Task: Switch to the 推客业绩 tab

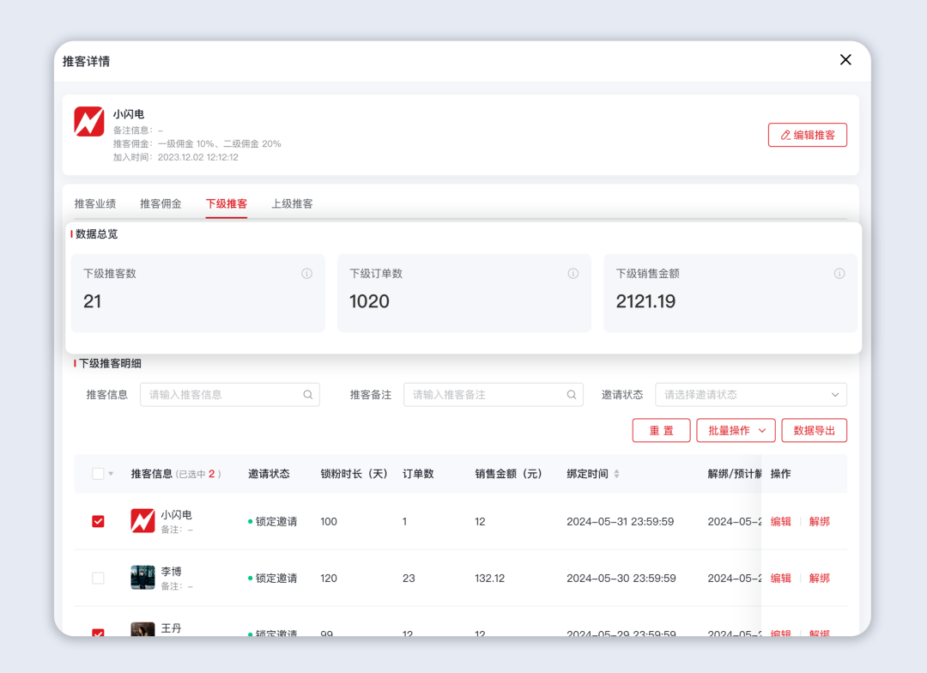Action: [x=95, y=204]
